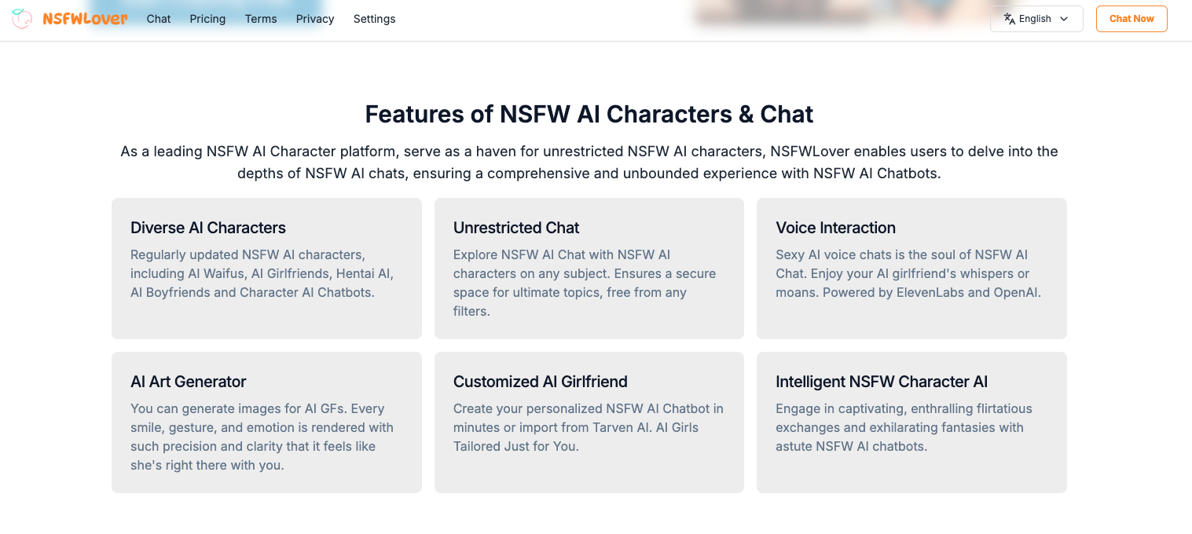1192x534 pixels.
Task: Click the NSFWLover brand name
Action: 85,19
